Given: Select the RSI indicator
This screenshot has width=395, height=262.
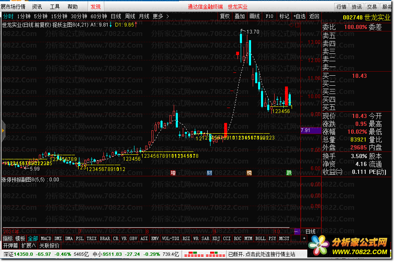Looking at the screenshot, I should click(186, 238).
